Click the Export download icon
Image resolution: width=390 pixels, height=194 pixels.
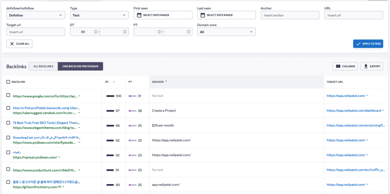366,66
